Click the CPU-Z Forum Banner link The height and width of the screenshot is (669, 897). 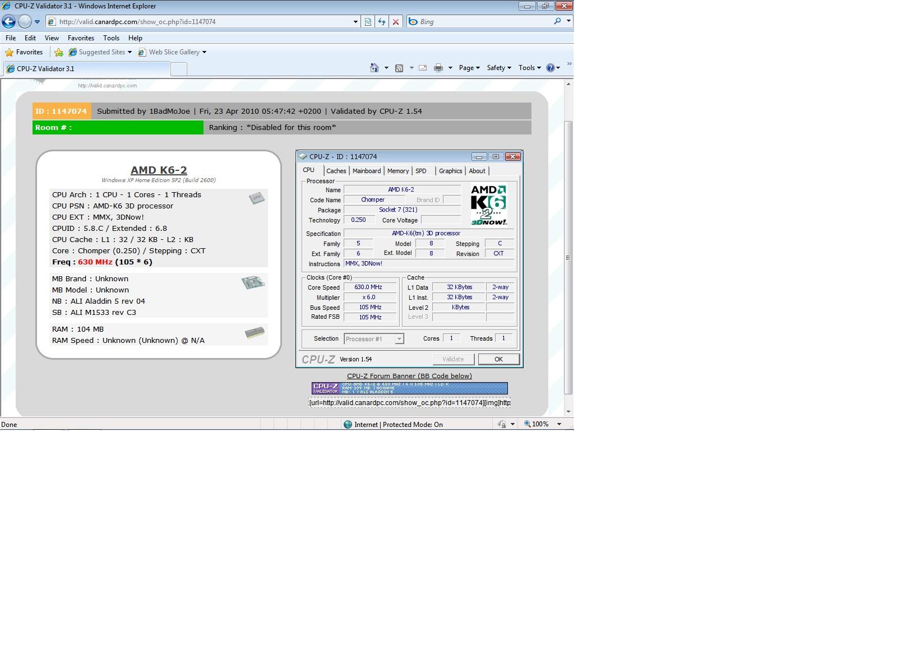pyautogui.click(x=409, y=376)
